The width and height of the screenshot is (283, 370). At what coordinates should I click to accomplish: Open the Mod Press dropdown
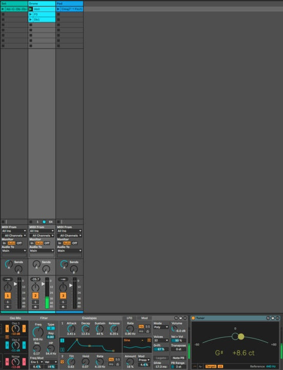coord(144,360)
